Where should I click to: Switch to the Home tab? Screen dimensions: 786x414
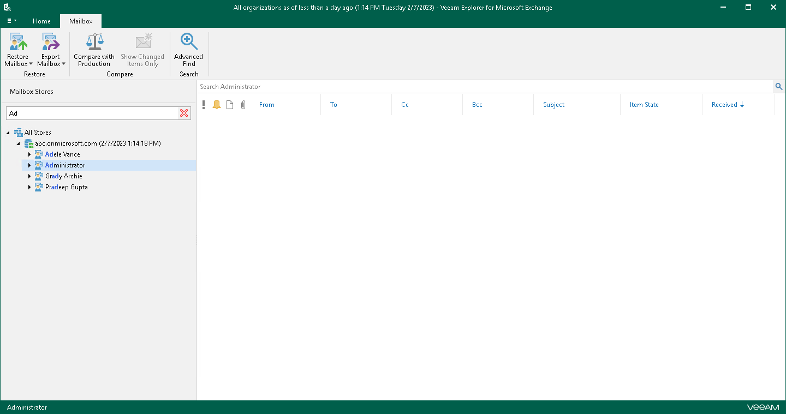41,21
